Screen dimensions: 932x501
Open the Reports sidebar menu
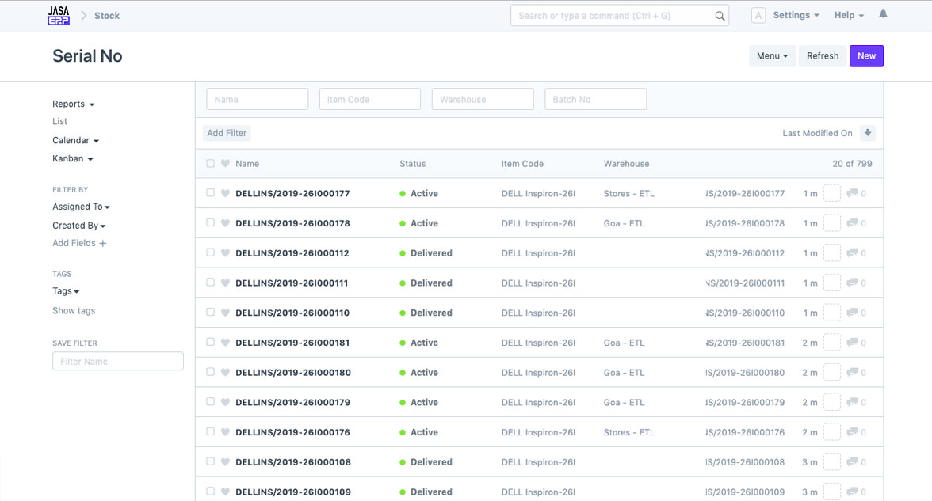(x=73, y=104)
